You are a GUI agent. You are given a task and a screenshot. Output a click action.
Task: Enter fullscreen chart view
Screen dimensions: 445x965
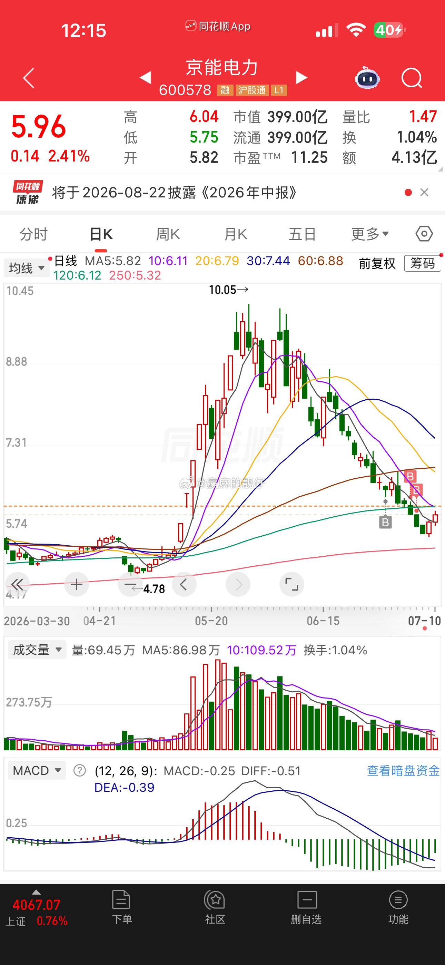[291, 584]
